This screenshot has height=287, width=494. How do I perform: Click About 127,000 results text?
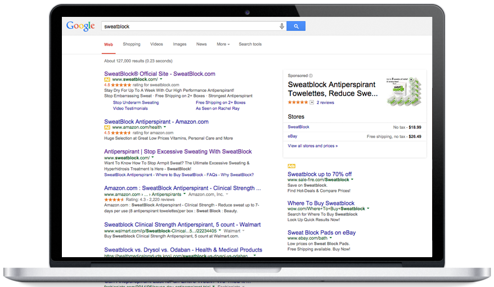138,61
